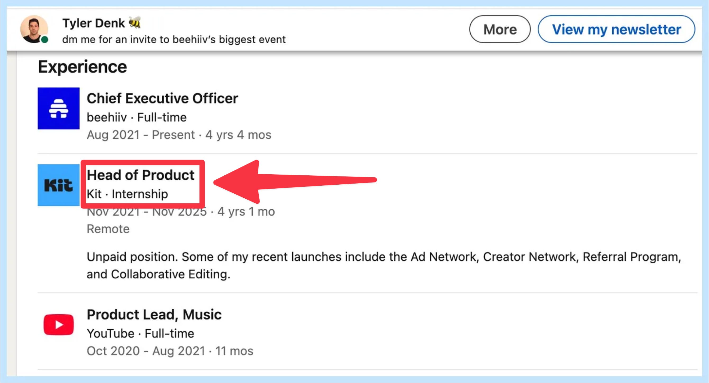This screenshot has width=709, height=383.
Task: Open the YouTube company logo
Action: pyautogui.click(x=58, y=324)
